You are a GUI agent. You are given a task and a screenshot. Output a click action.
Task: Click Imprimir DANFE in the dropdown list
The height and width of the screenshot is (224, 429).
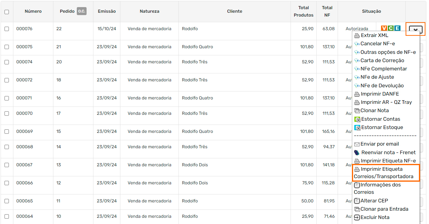click(x=379, y=94)
